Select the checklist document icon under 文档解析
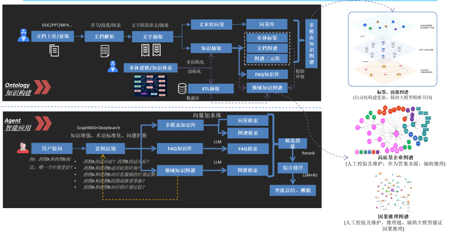 (x=105, y=51)
